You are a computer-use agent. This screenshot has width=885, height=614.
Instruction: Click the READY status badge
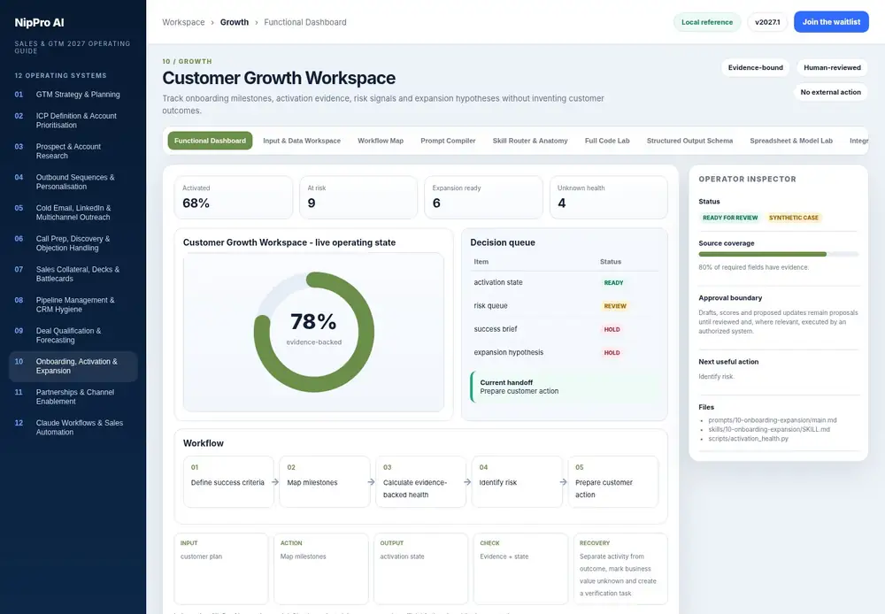tap(613, 283)
